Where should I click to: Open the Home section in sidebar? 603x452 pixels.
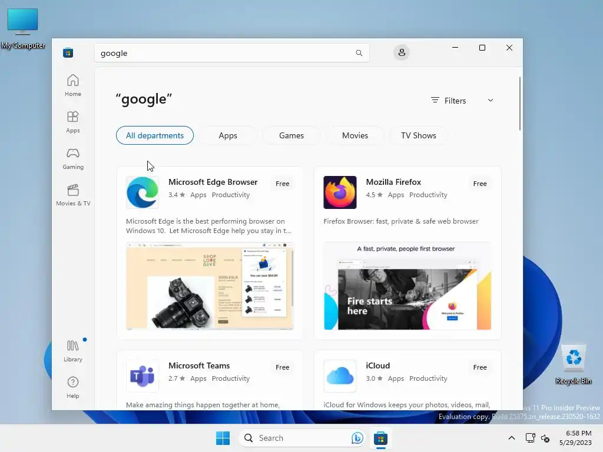point(72,85)
